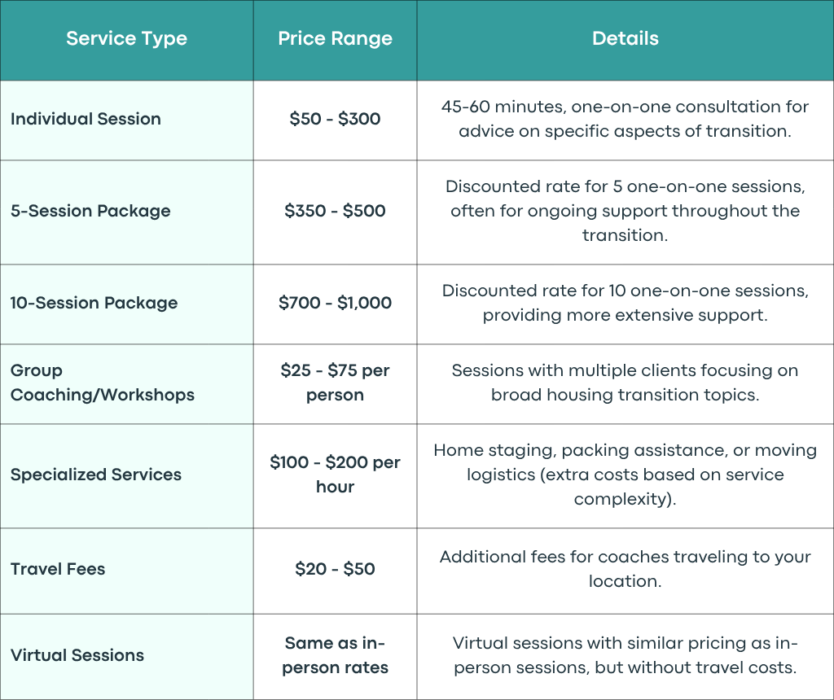The image size is (834, 700).
Task: Select the Specialized Services row label
Action: point(96,475)
